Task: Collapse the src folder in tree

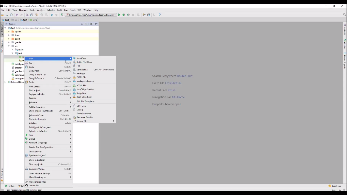Action: click(x=9, y=46)
